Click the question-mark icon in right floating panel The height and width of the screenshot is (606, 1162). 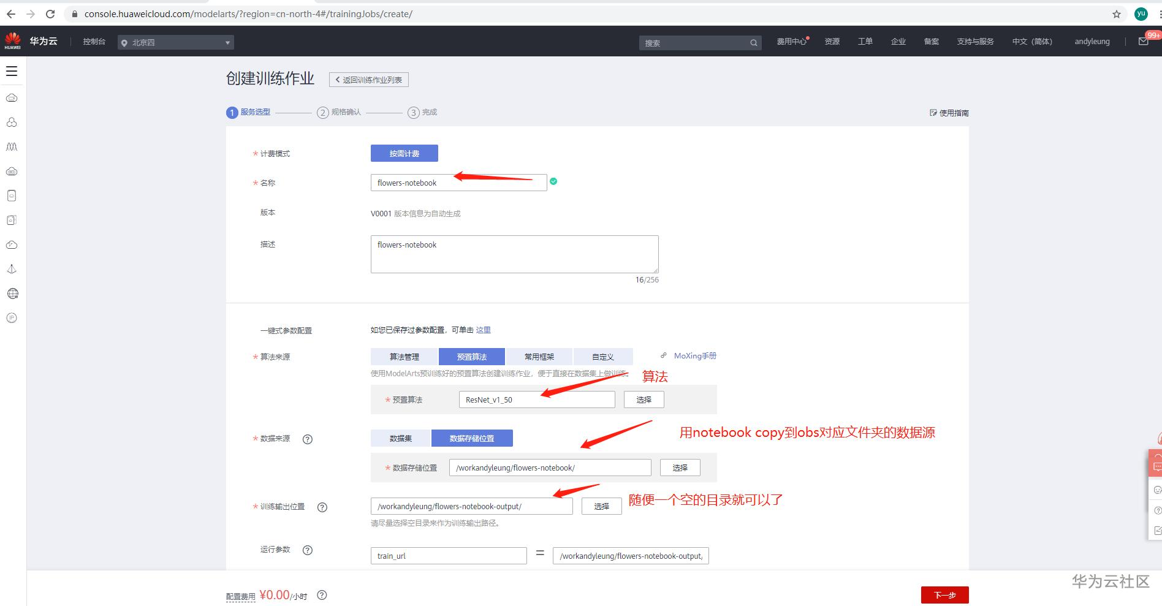(1157, 510)
